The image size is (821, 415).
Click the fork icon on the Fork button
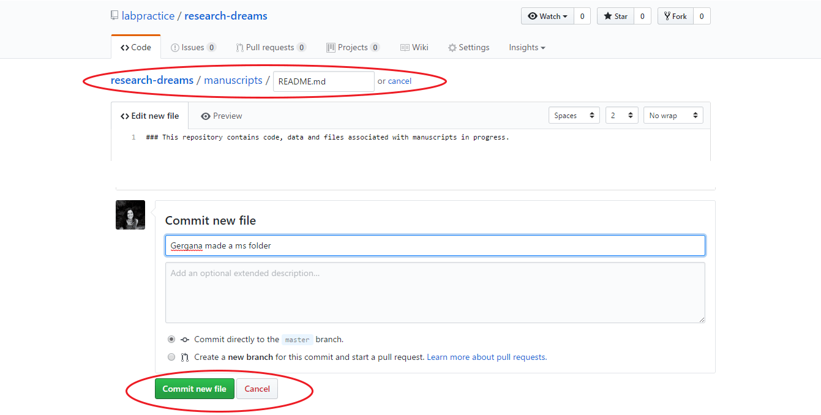pos(667,16)
